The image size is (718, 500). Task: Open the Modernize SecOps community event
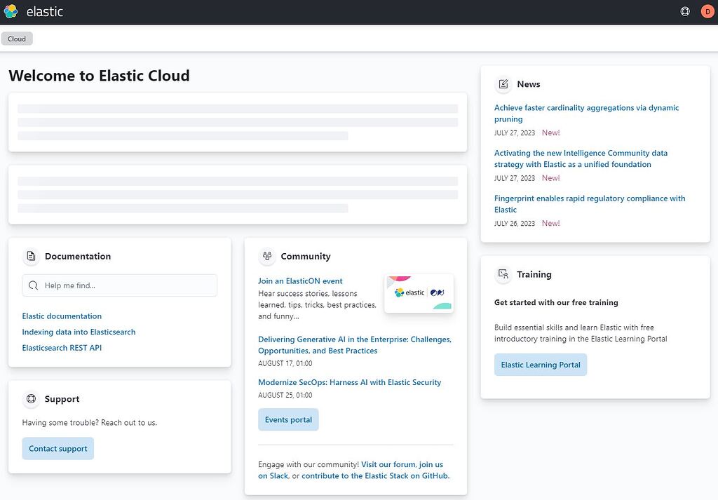click(349, 381)
